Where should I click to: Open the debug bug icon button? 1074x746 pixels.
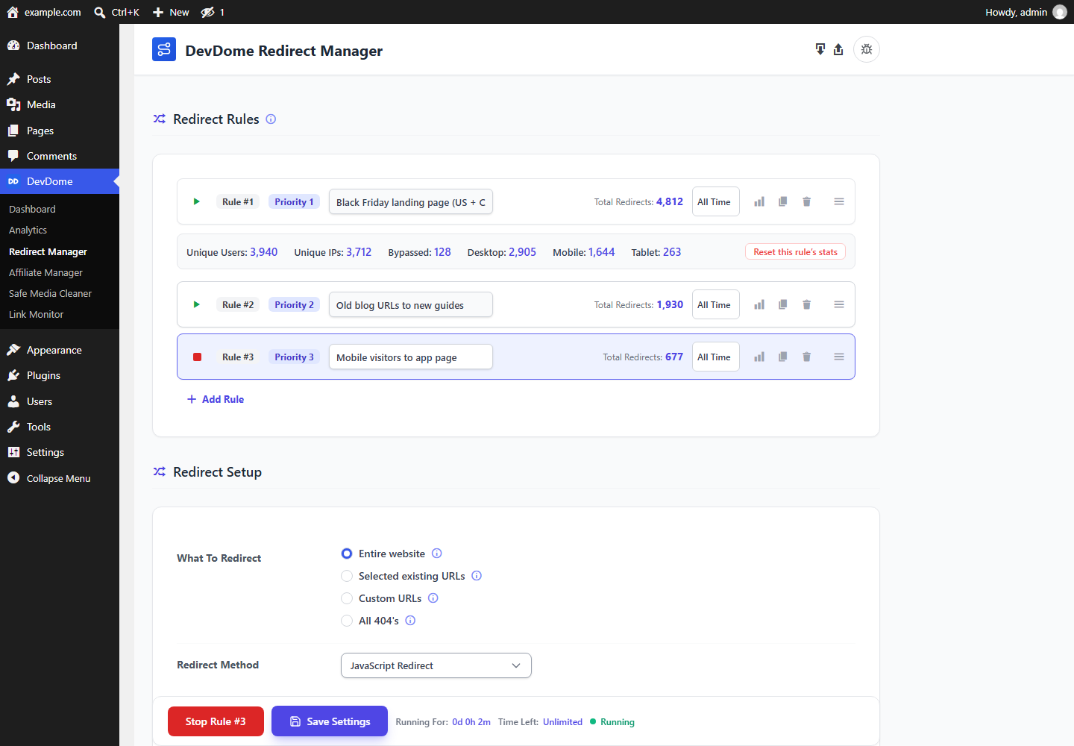pos(867,49)
